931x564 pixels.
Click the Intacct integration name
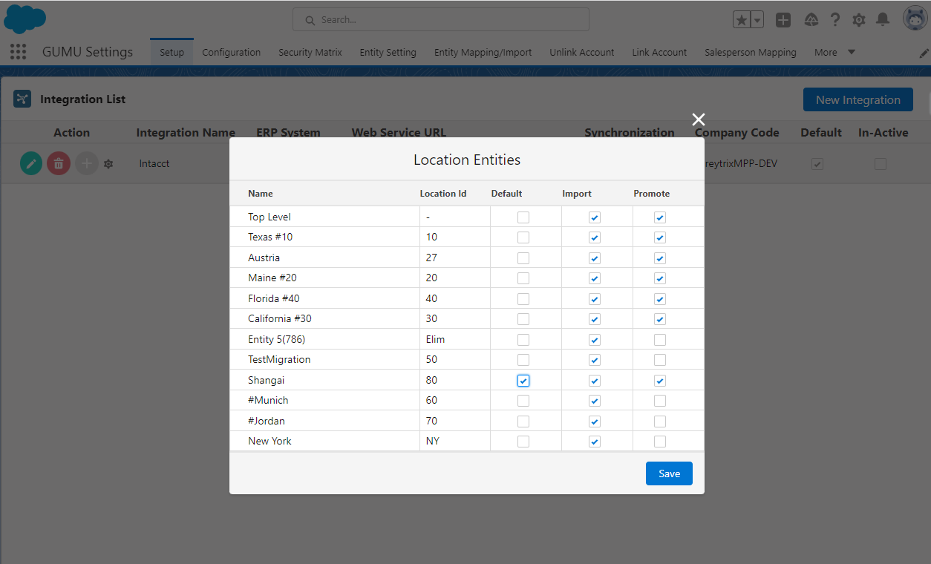pos(154,163)
